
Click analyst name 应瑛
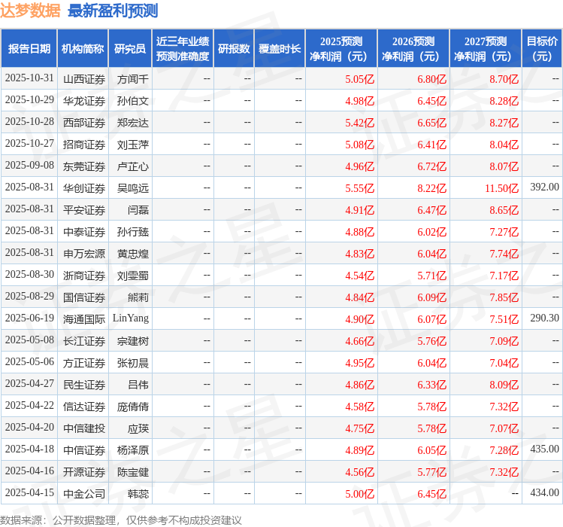[138, 429]
